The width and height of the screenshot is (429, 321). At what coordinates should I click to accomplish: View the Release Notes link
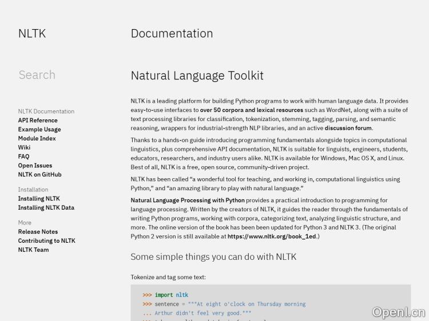click(38, 231)
